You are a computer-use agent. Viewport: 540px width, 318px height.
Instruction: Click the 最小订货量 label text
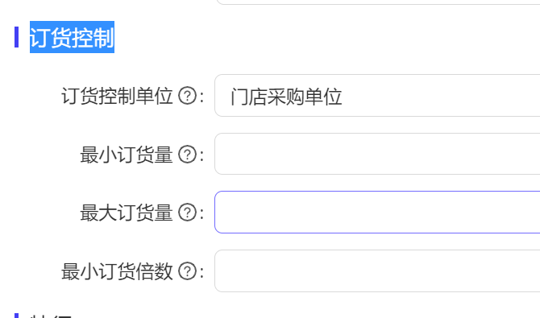pos(127,155)
